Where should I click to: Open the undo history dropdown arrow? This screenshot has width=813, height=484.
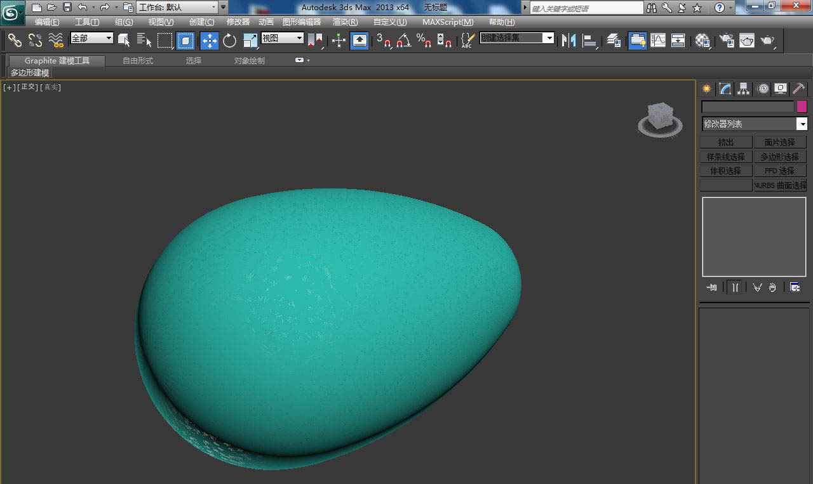(x=93, y=8)
